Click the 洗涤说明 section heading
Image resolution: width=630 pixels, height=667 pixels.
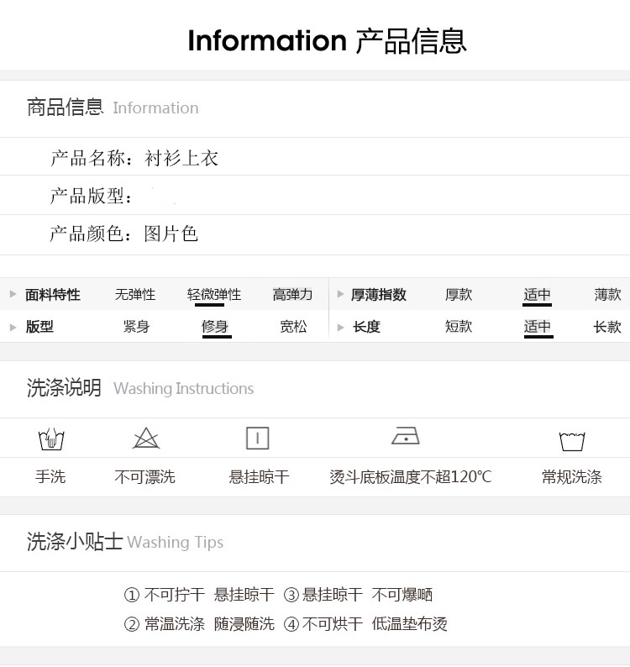point(64,387)
